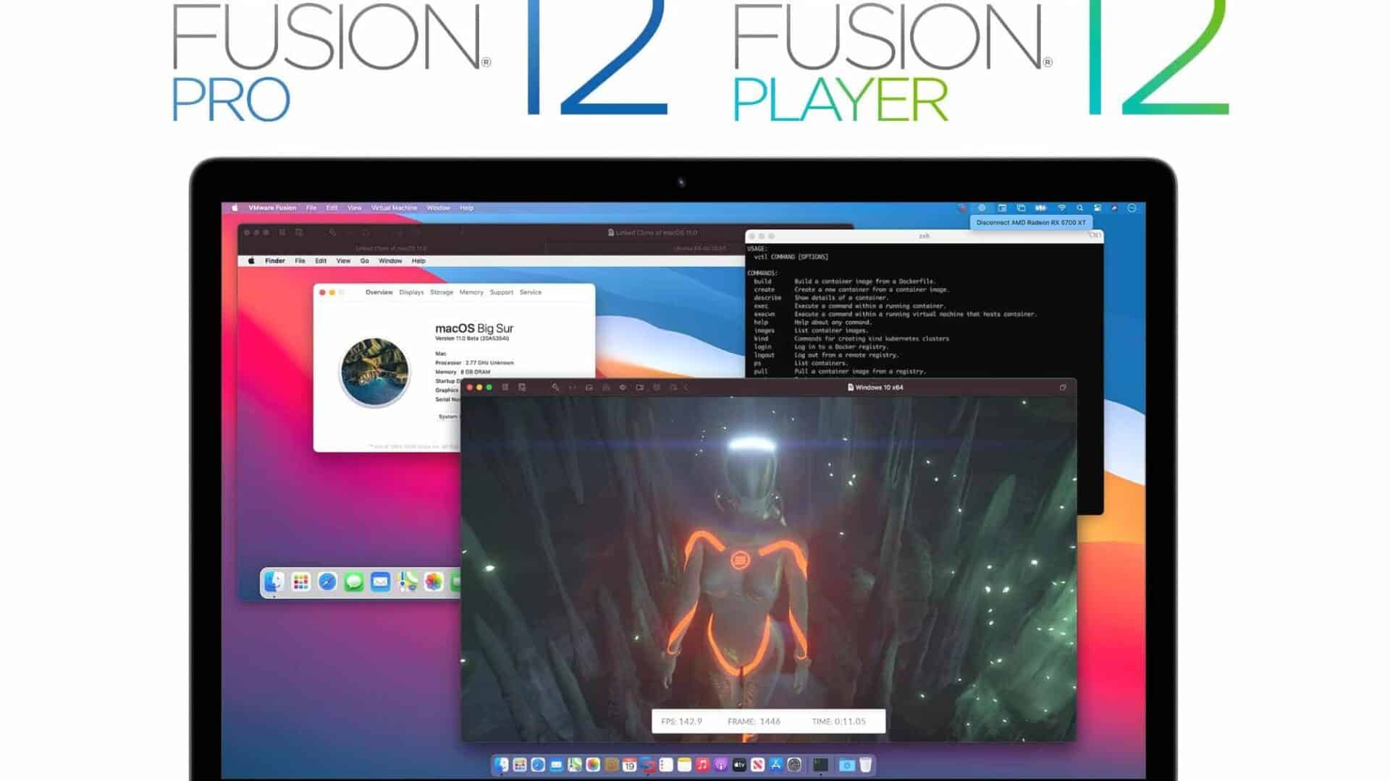Open App Store in the host dock
Screen dimensions: 1390x781
[x=776, y=764]
